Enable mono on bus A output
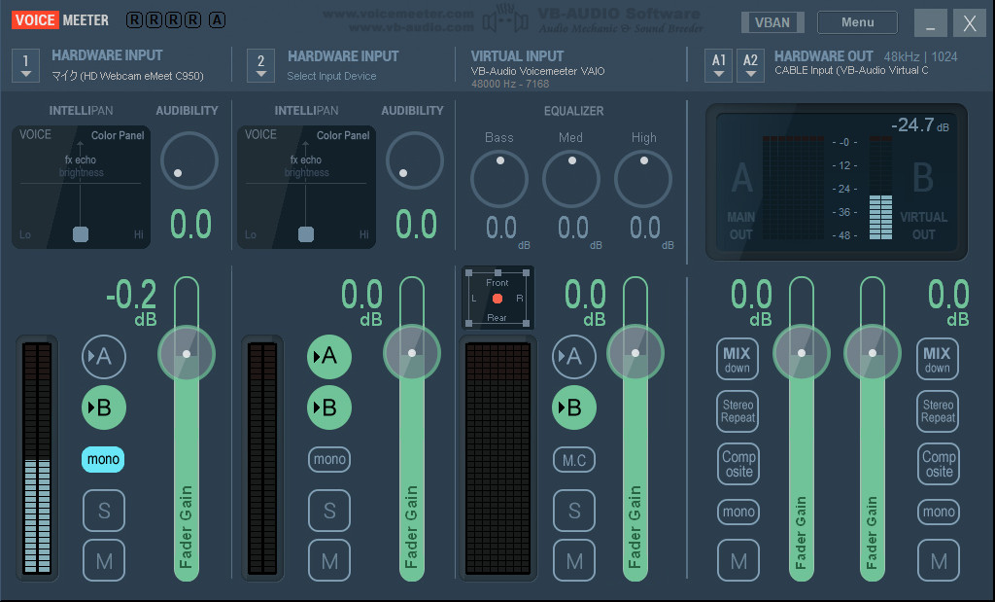The height and width of the screenshot is (602, 995). point(738,512)
